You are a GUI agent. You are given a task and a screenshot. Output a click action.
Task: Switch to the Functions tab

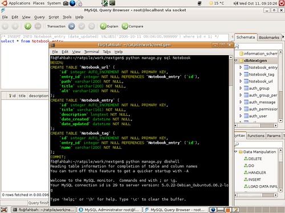(x=256, y=136)
